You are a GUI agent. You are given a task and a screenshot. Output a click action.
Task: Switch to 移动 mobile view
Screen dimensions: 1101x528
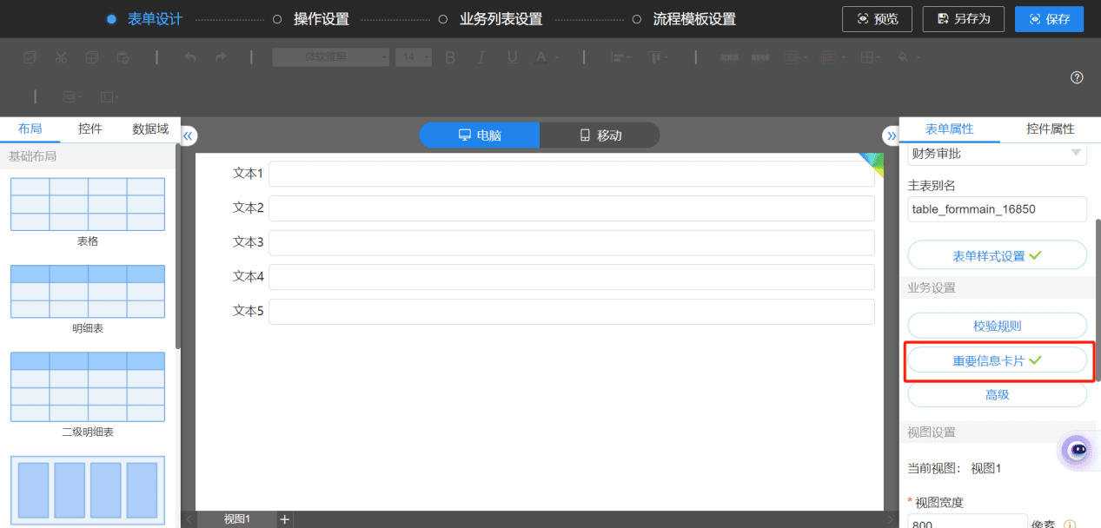(600, 135)
